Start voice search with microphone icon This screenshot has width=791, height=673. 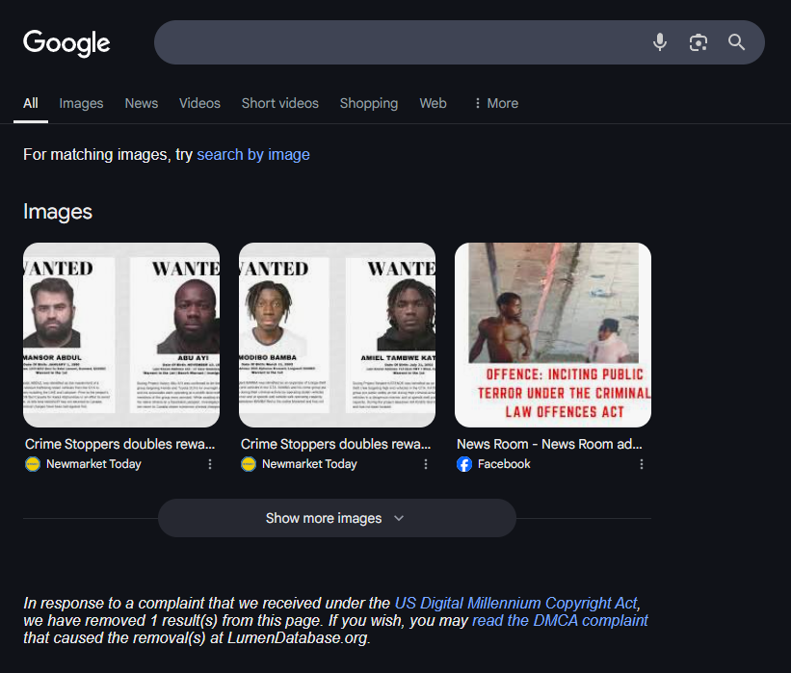tap(660, 42)
